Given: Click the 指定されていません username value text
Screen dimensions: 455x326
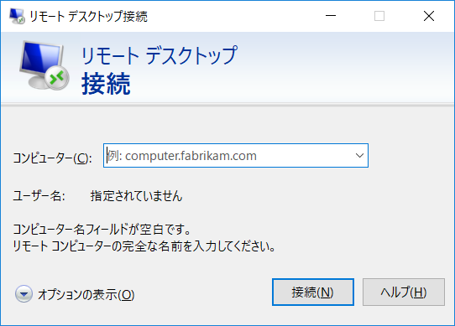Looking at the screenshot, I should click(x=136, y=196).
